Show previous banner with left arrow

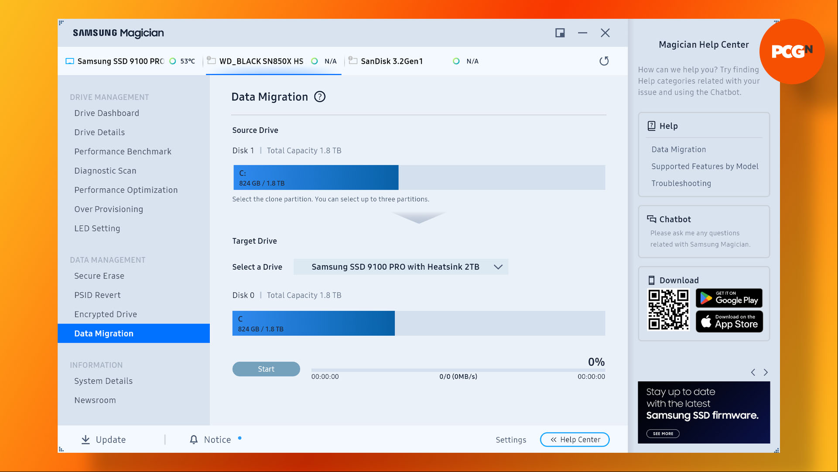point(753,372)
